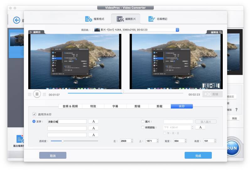Click the blue back arrow icon

[x=17, y=20]
